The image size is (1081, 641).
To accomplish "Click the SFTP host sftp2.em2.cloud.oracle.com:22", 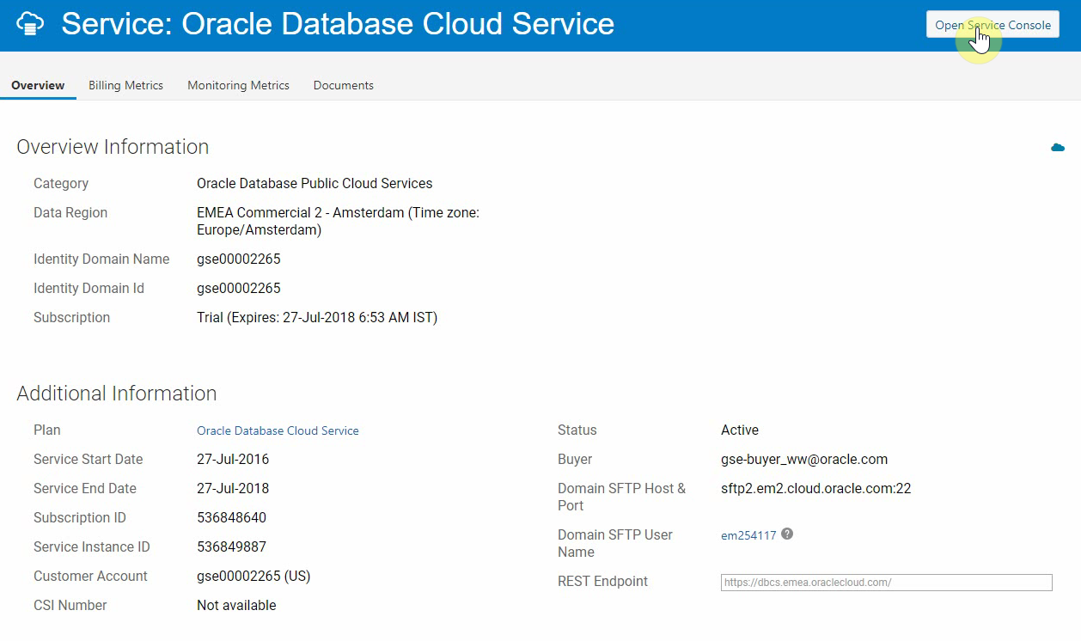I will (x=815, y=488).
